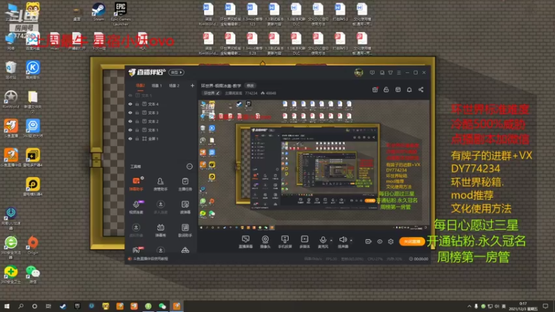This screenshot has height=312, width=555.
Task: Select Steam desktop shortcut
Action: (99, 12)
